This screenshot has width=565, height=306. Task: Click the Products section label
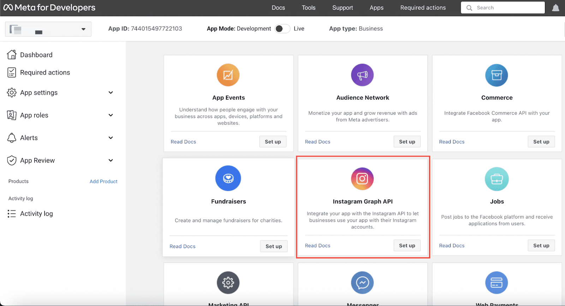tap(18, 181)
